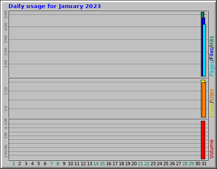Click the 'Daily usage for January 2023' title
Image resolution: width=217 pixels, height=169 pixels.
pyautogui.click(x=55, y=6)
